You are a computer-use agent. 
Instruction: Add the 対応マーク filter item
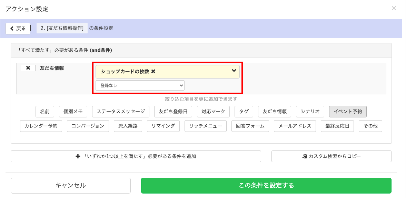[213, 112]
